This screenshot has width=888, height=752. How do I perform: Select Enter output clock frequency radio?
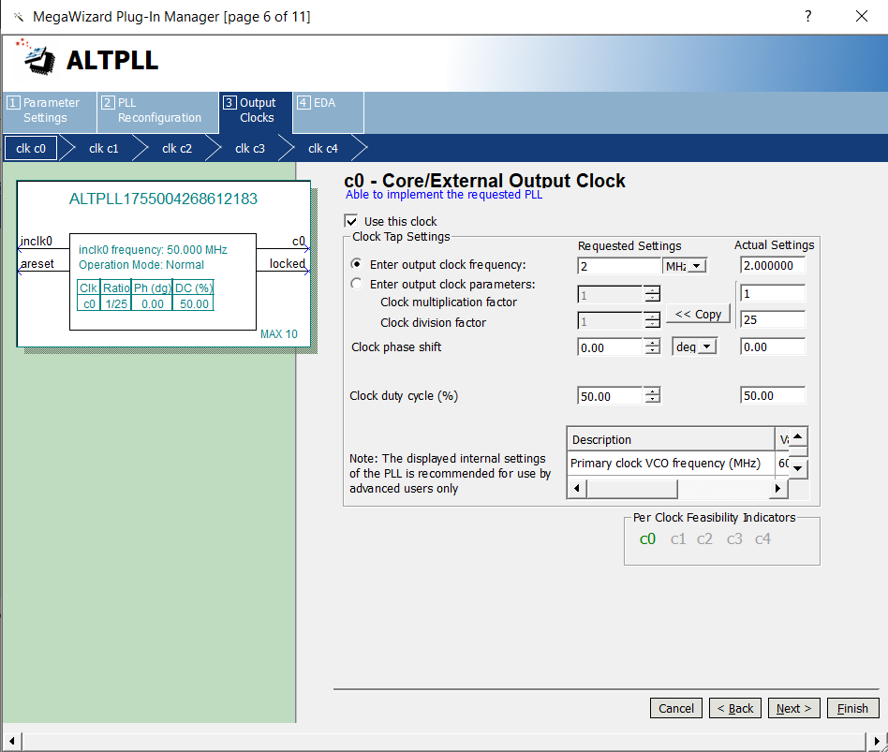tap(356, 264)
